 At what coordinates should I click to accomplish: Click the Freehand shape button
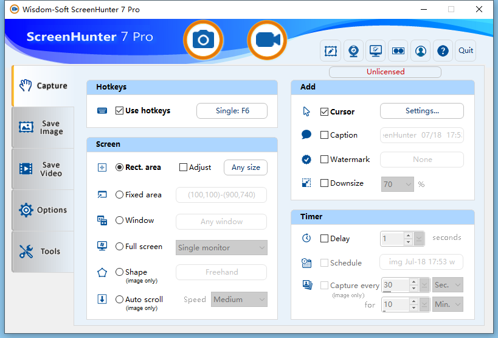pyautogui.click(x=221, y=272)
